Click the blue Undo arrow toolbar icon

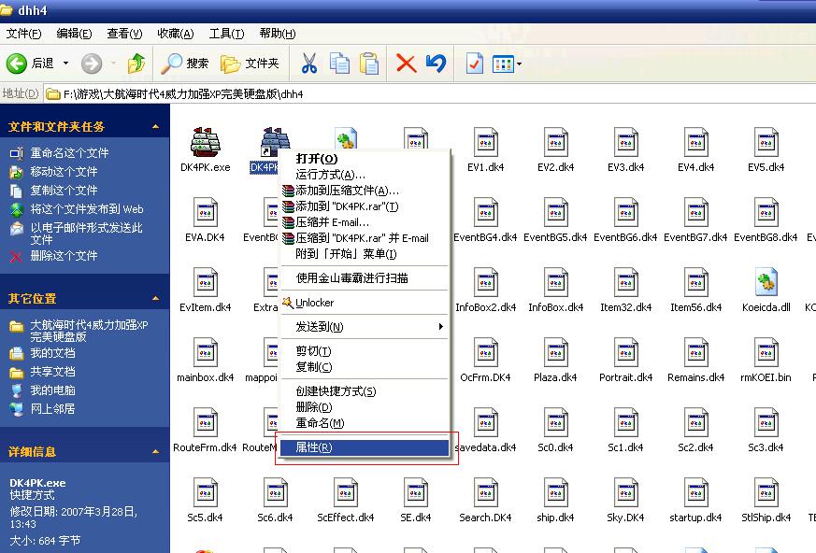pos(436,64)
